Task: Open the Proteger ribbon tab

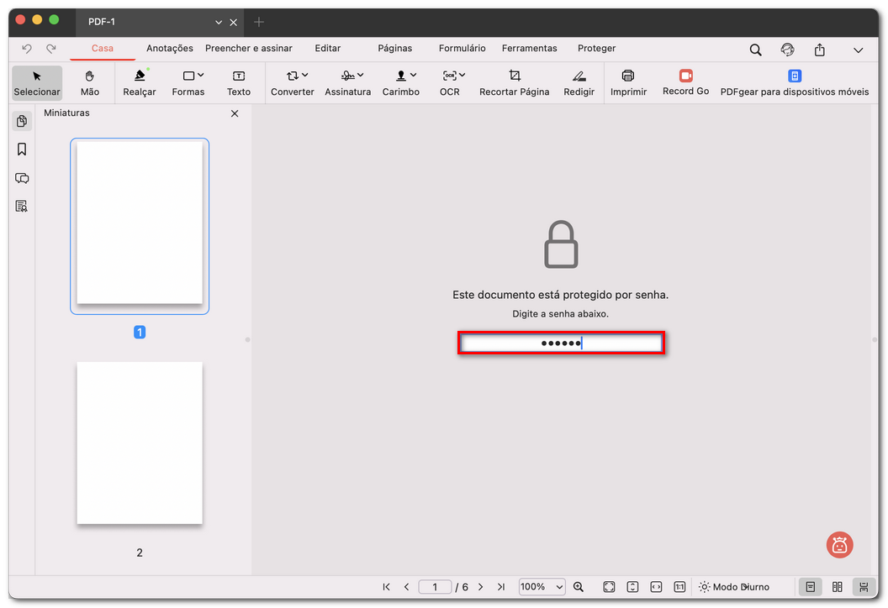Action: 597,49
